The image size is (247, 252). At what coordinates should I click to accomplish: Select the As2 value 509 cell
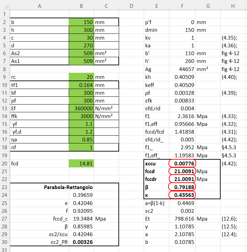click(x=81, y=53)
